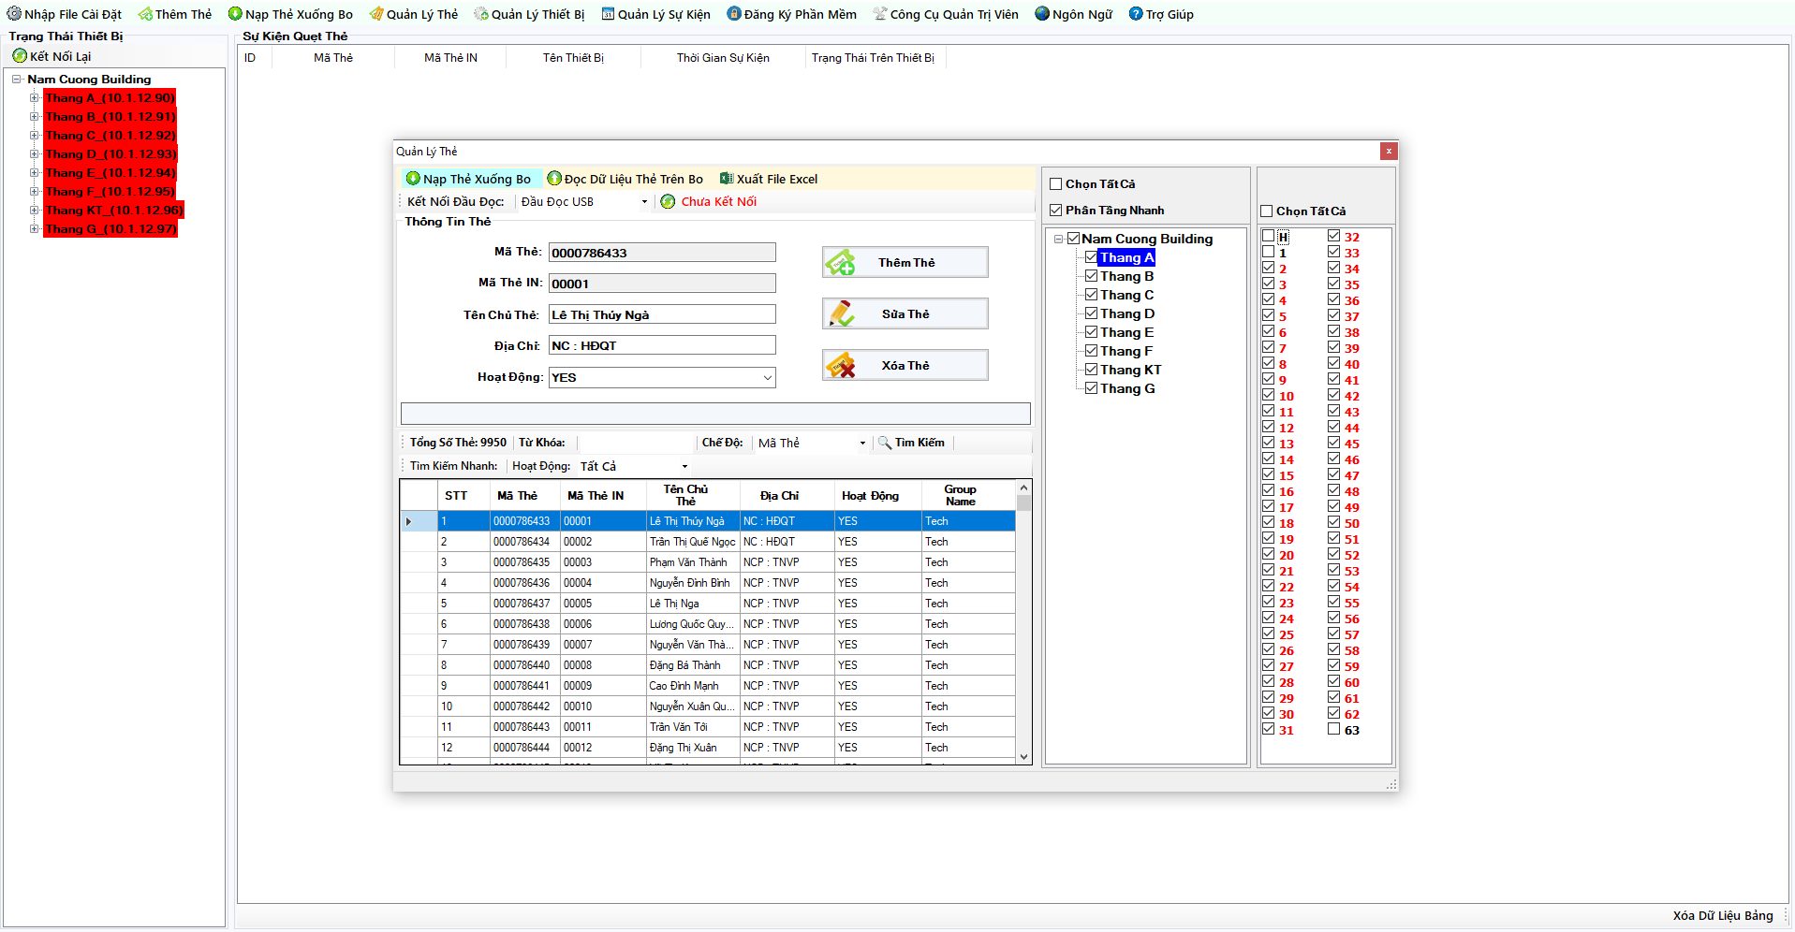Click the Ngôn Ngữ globe icon
The height and width of the screenshot is (932, 1795).
pos(1042,14)
